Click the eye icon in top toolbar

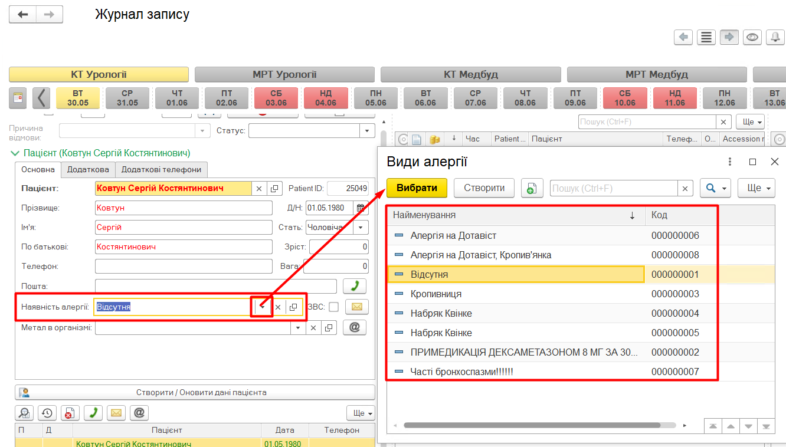[752, 37]
